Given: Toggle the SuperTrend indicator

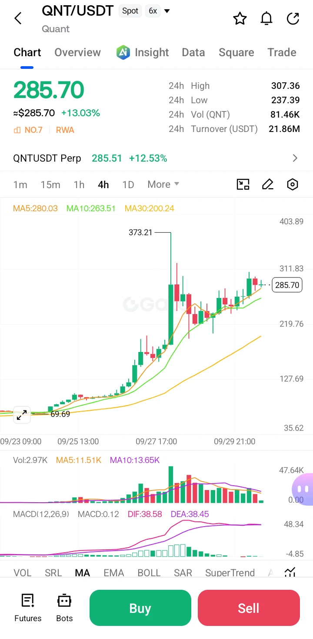Looking at the screenshot, I should click(x=230, y=572).
